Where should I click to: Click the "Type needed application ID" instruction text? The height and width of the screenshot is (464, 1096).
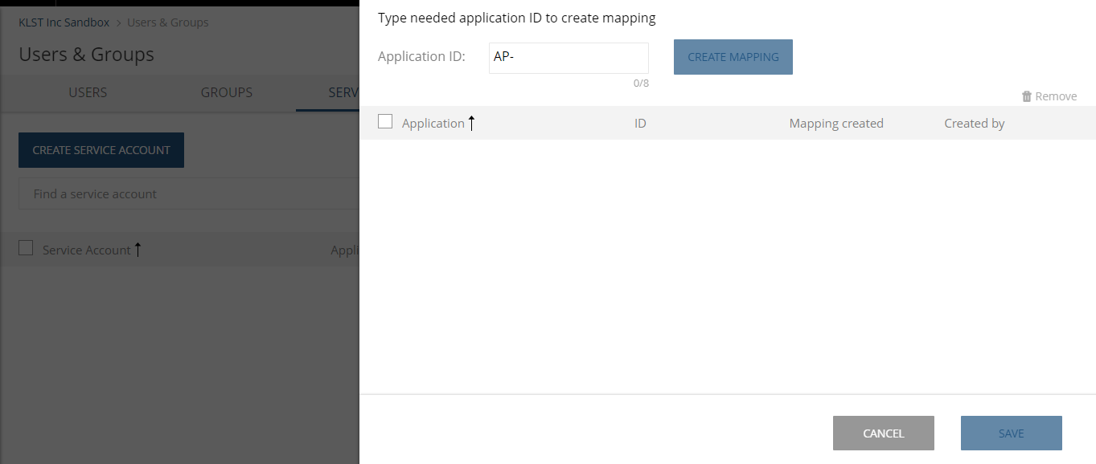pyautogui.click(x=517, y=18)
